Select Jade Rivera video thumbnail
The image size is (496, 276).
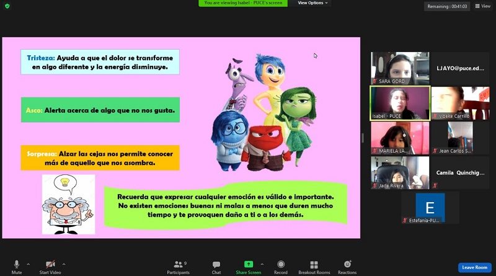point(400,173)
